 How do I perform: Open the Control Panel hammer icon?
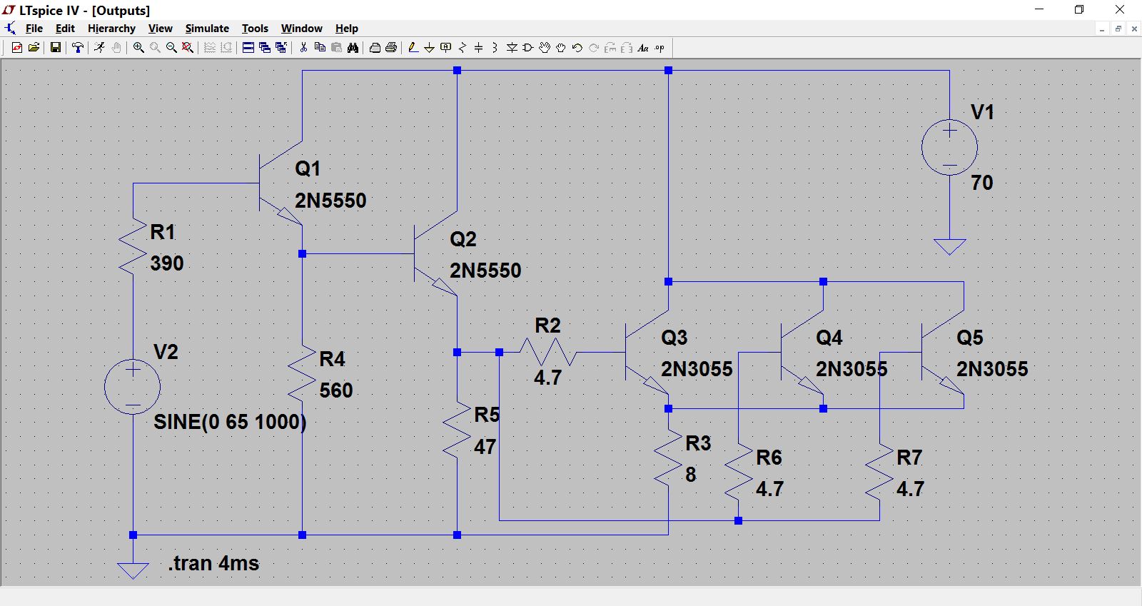77,48
